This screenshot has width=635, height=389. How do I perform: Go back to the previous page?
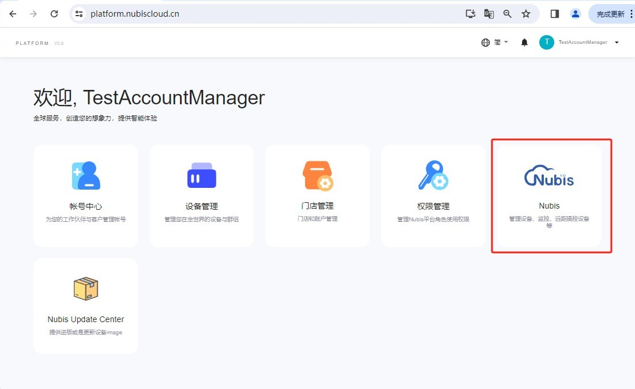pyautogui.click(x=13, y=14)
